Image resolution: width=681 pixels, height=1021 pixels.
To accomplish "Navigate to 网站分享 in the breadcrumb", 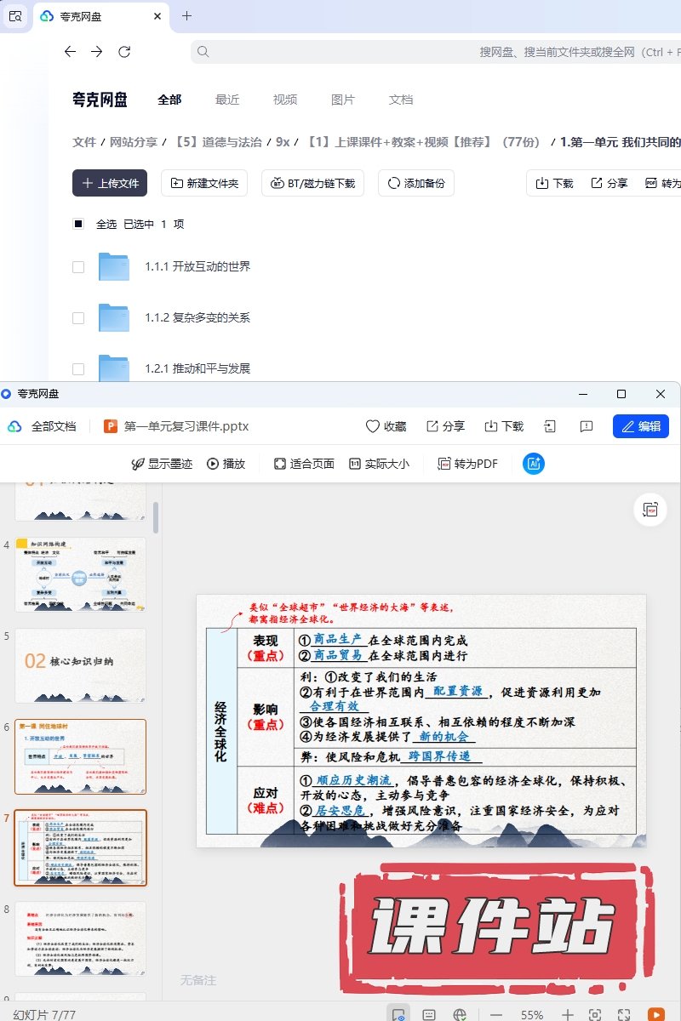I will click(x=134, y=142).
